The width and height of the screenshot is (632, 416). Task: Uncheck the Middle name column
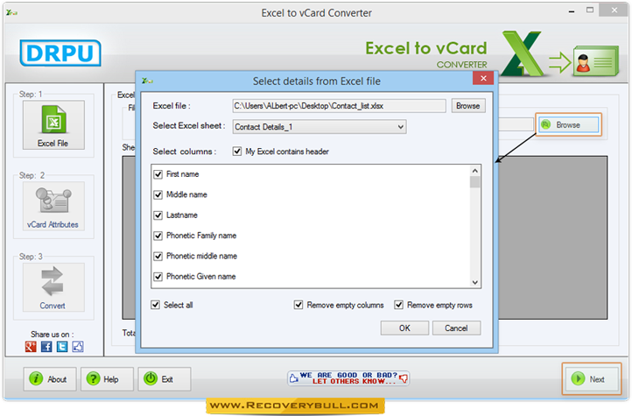158,194
